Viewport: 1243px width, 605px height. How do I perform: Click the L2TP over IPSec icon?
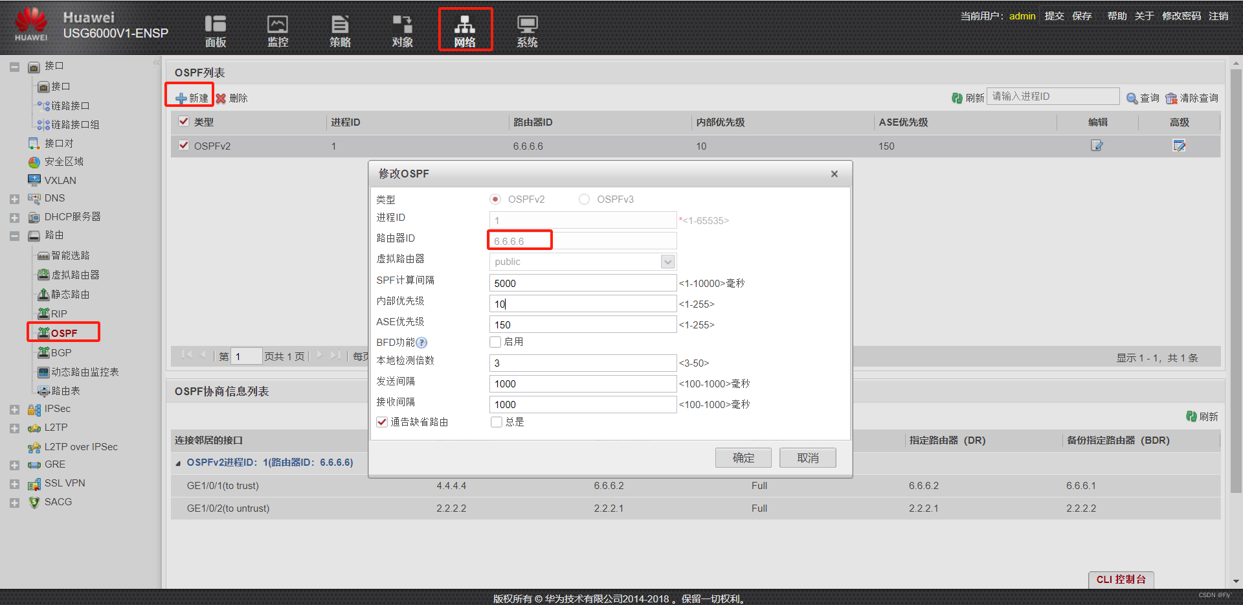tap(34, 447)
